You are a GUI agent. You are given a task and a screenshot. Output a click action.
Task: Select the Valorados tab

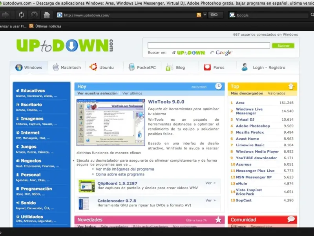tap(276, 93)
